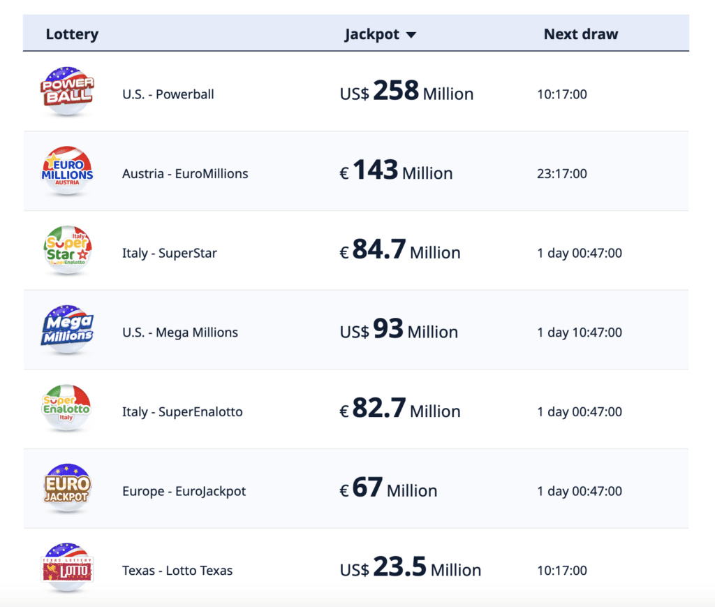
Task: Open the Austria - EuroMillions link
Action: 185,173
